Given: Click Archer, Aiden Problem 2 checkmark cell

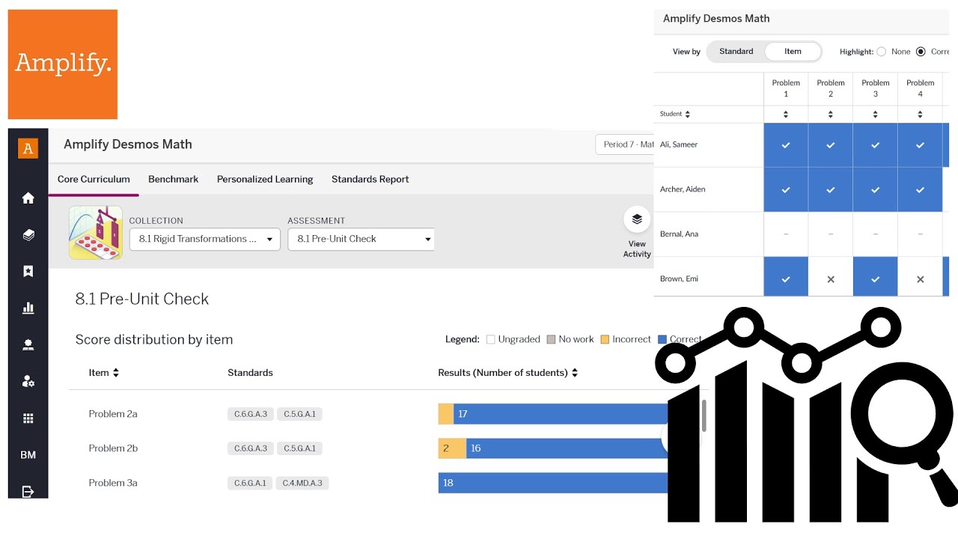Looking at the screenshot, I should 831,190.
